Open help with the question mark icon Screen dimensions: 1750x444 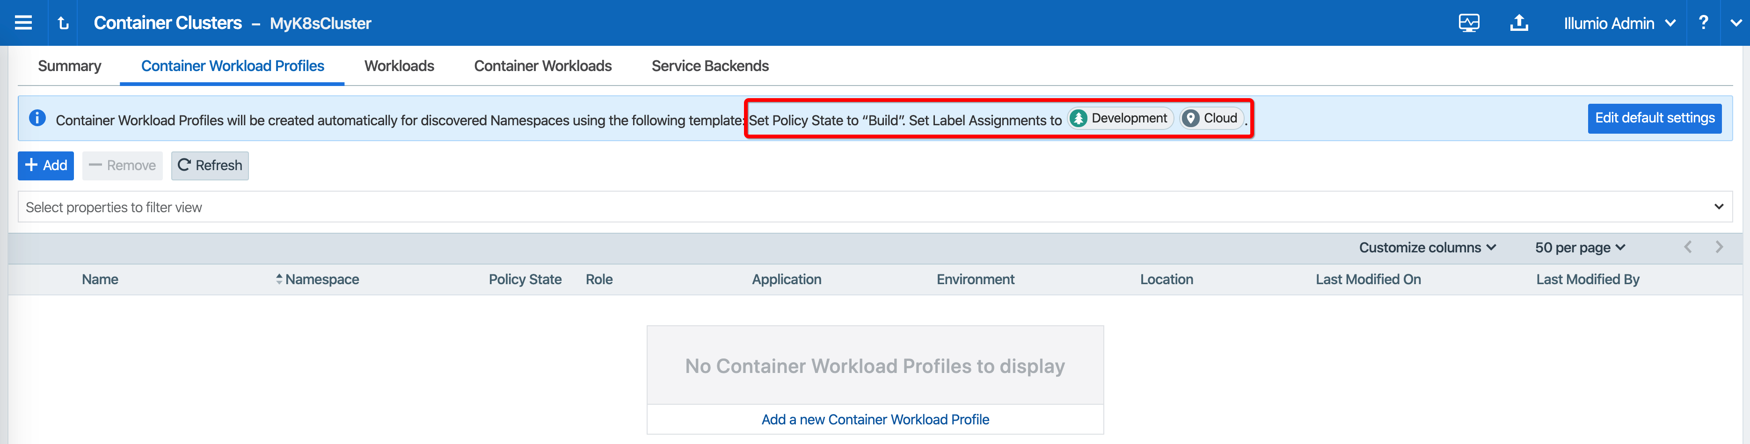[x=1704, y=22]
